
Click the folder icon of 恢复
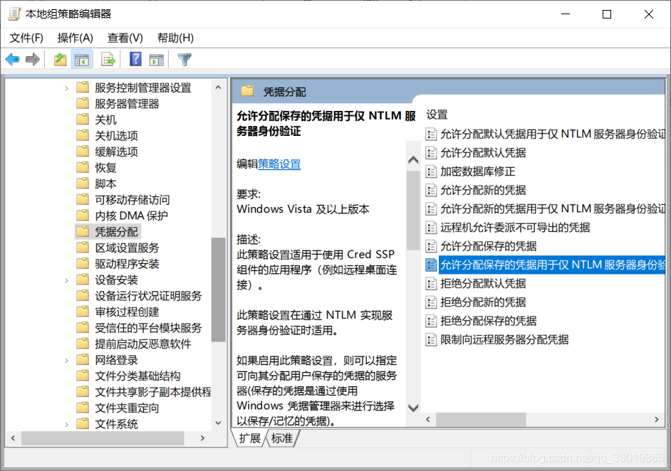click(82, 167)
